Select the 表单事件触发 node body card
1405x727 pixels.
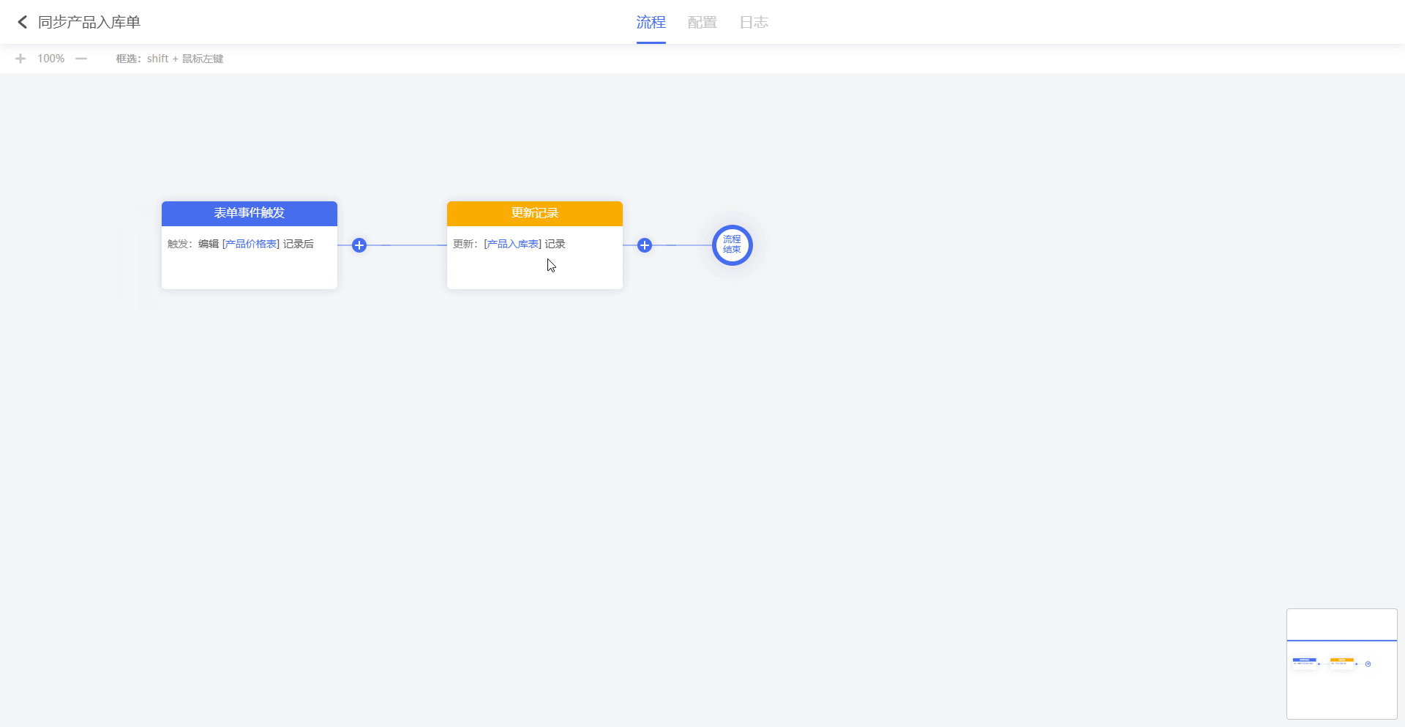coord(250,258)
